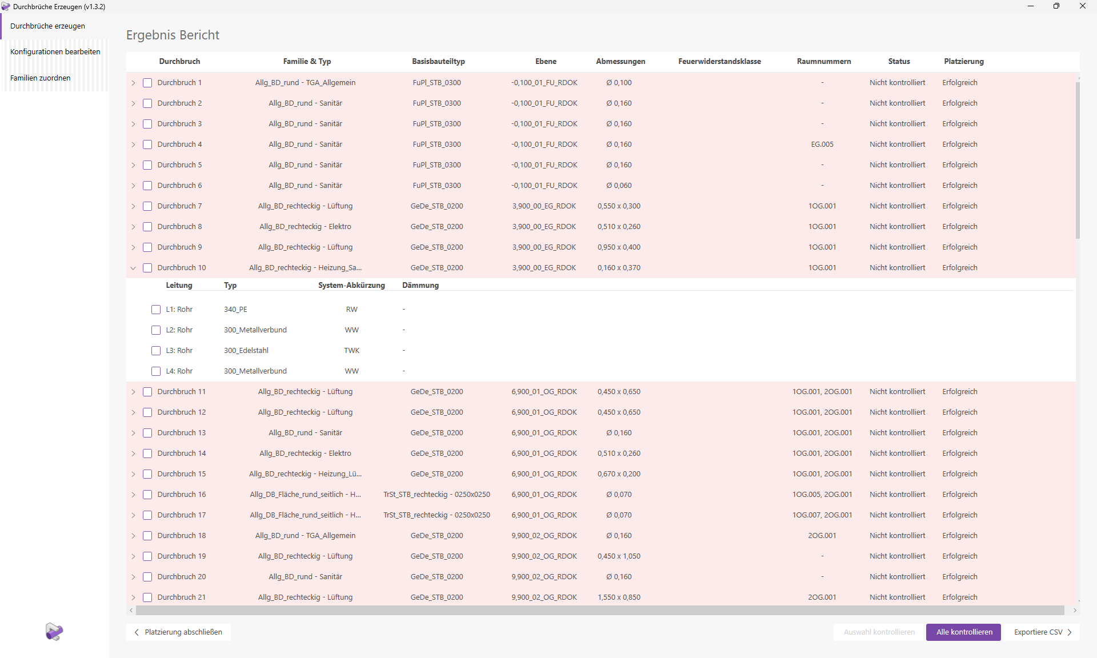Tick the Durchbruch 16 checkbox

coord(147,495)
